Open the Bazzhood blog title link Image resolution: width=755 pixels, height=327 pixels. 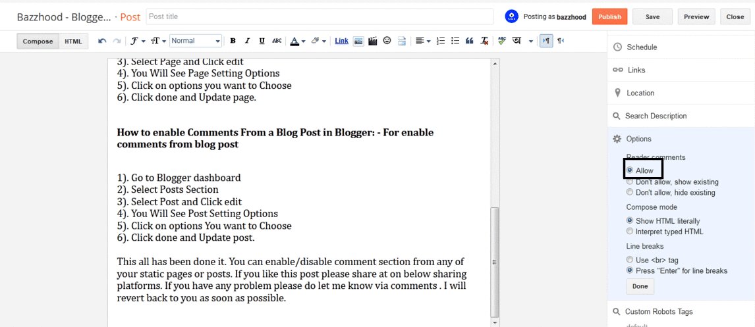tap(64, 17)
